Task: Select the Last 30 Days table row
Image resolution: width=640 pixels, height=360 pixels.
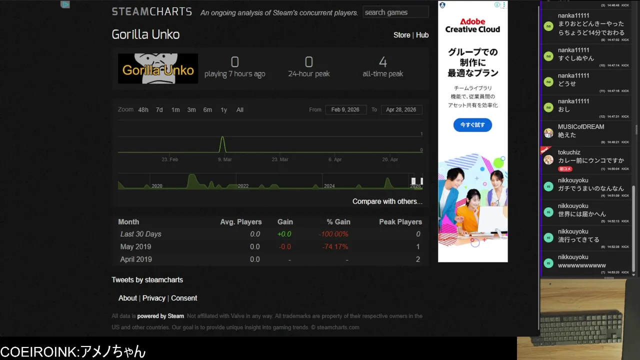Action: tap(270, 234)
